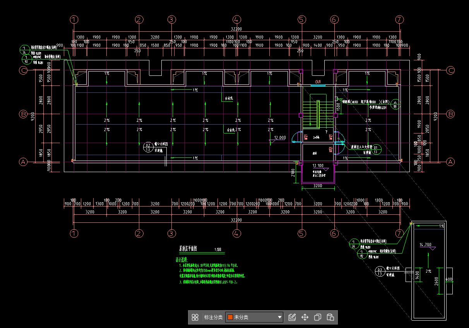Click axis bubble A on right side
The image size is (469, 328).
pyautogui.click(x=450, y=162)
